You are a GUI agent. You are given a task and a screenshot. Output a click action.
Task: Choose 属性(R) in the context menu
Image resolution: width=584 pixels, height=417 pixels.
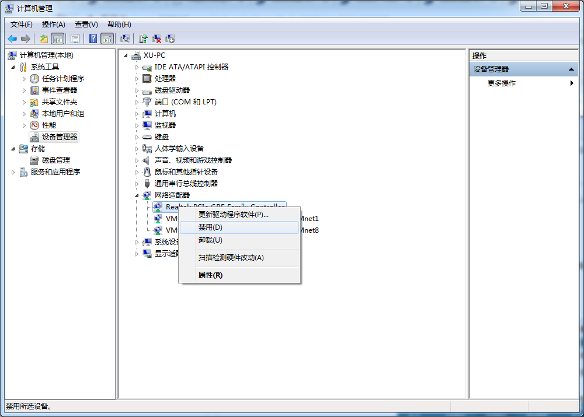pyautogui.click(x=239, y=275)
